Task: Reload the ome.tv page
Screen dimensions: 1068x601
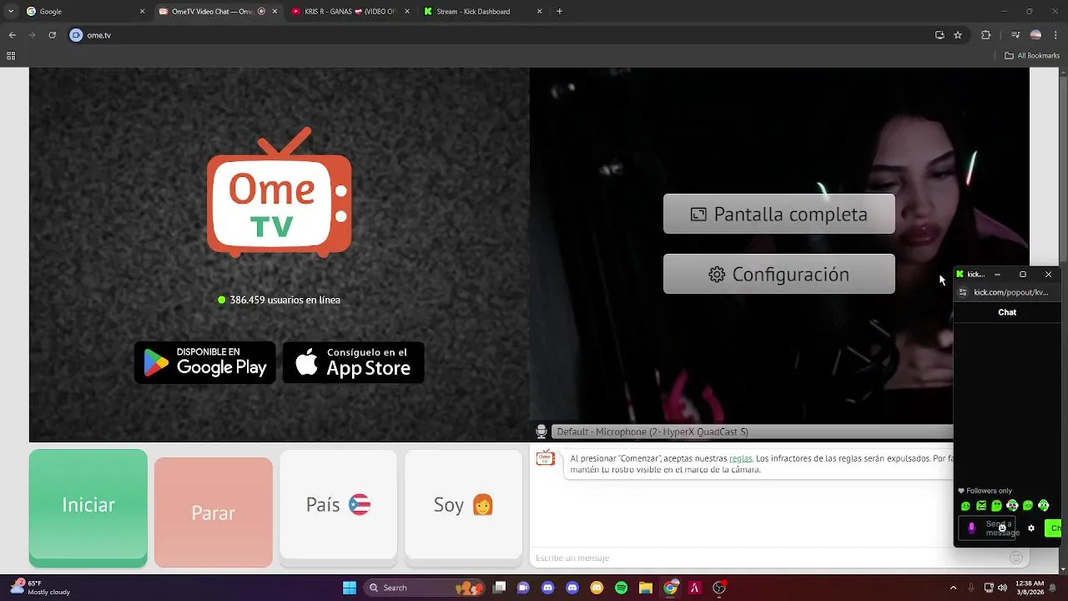Action: pos(52,35)
